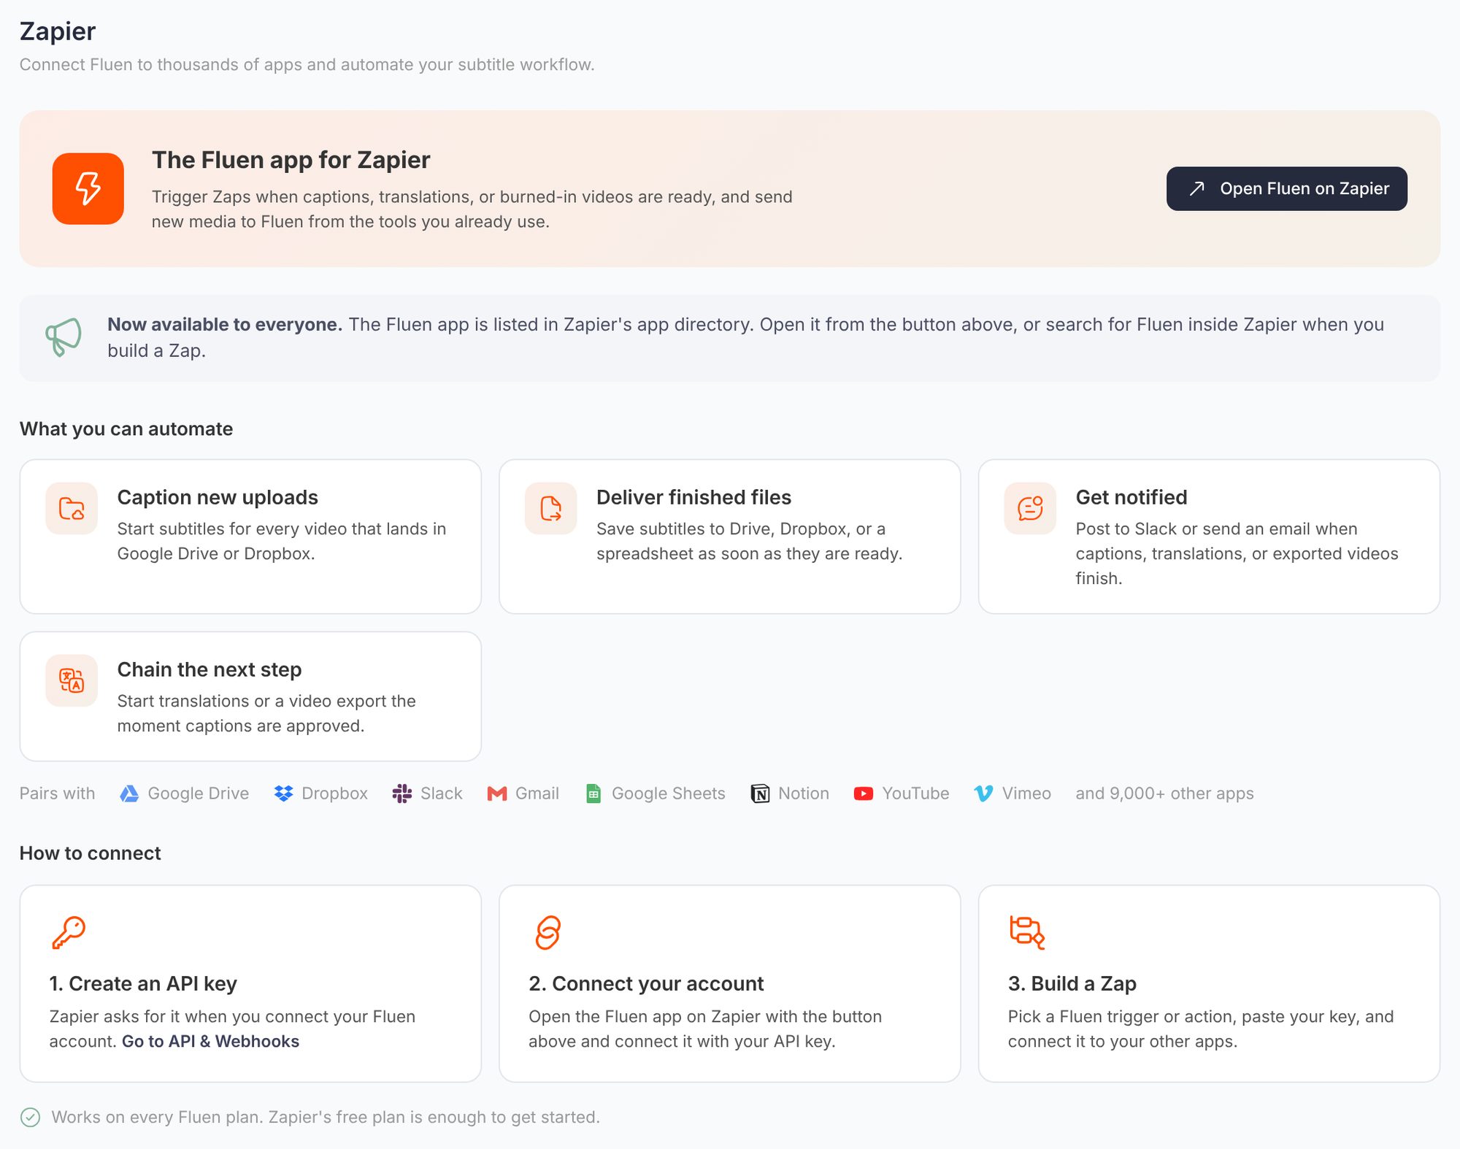Image resolution: width=1460 pixels, height=1149 pixels.
Task: Click the arrow icon in Open Fluen button
Action: click(1196, 188)
